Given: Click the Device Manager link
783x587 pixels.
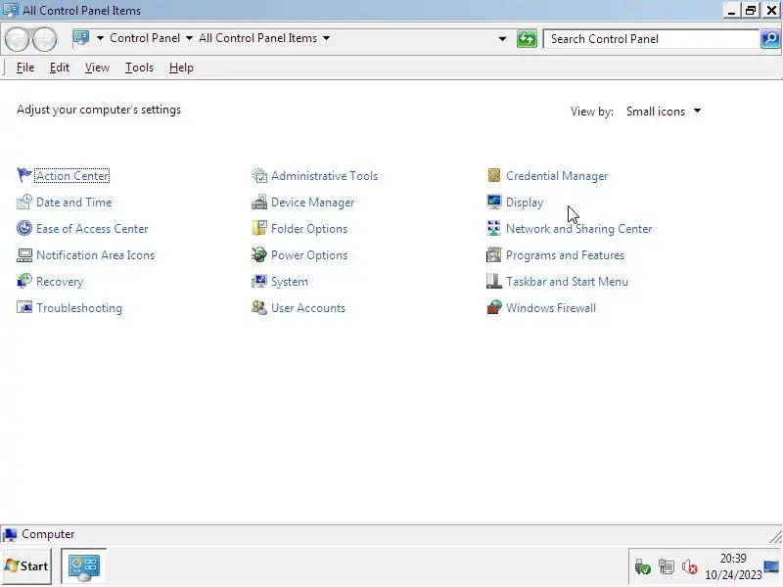Looking at the screenshot, I should pos(312,203).
